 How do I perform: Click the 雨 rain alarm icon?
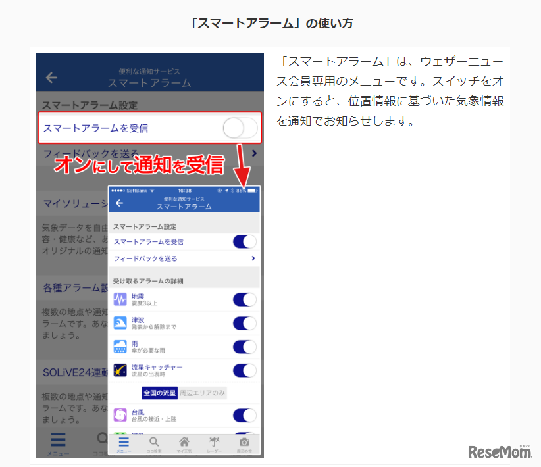point(120,345)
